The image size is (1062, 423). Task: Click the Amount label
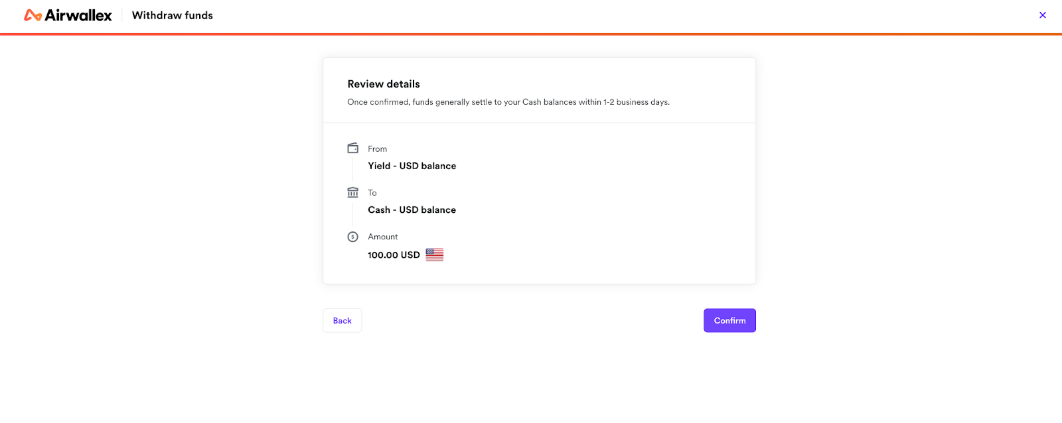(382, 237)
